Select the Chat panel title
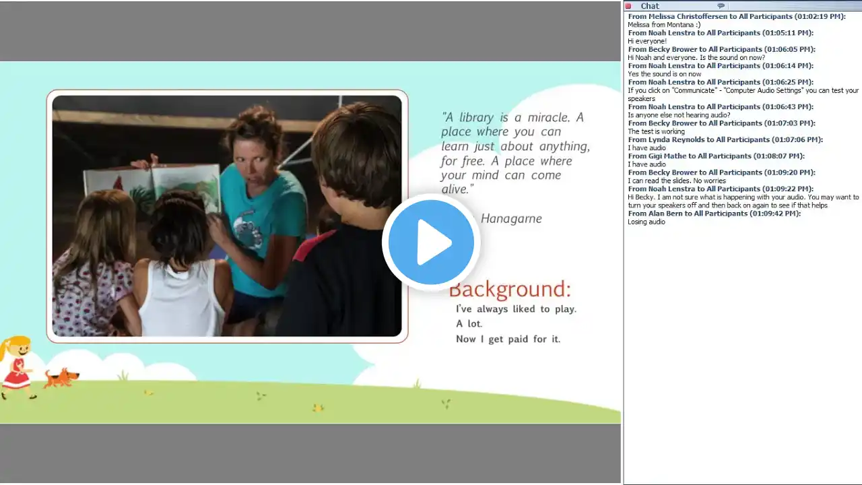This screenshot has height=485, width=862. (650, 6)
